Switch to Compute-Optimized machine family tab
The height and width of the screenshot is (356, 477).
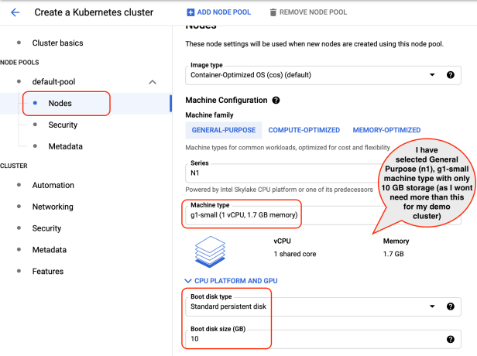[304, 130]
